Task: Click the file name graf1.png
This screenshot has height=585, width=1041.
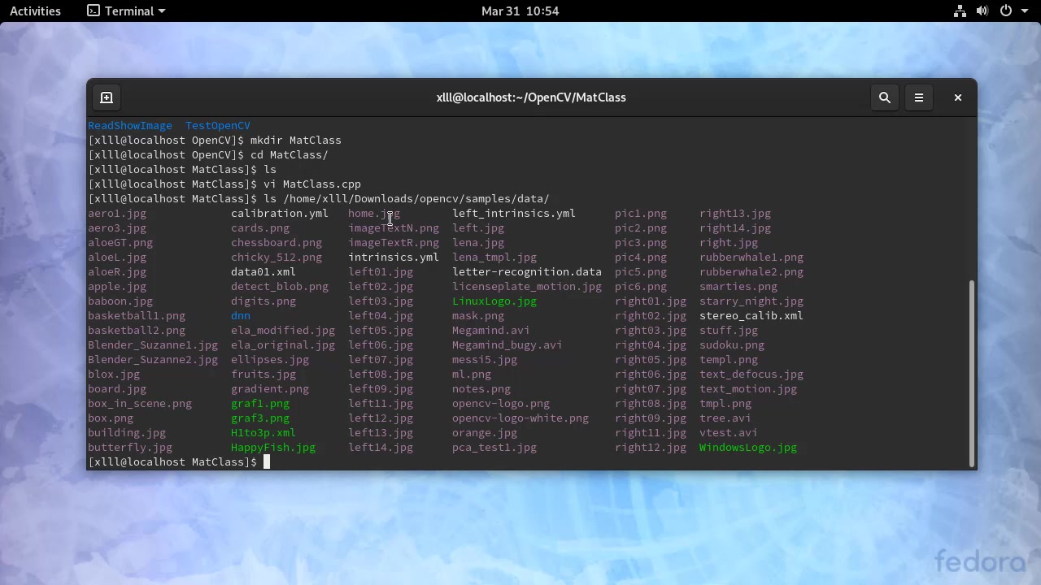Action: coord(260,404)
